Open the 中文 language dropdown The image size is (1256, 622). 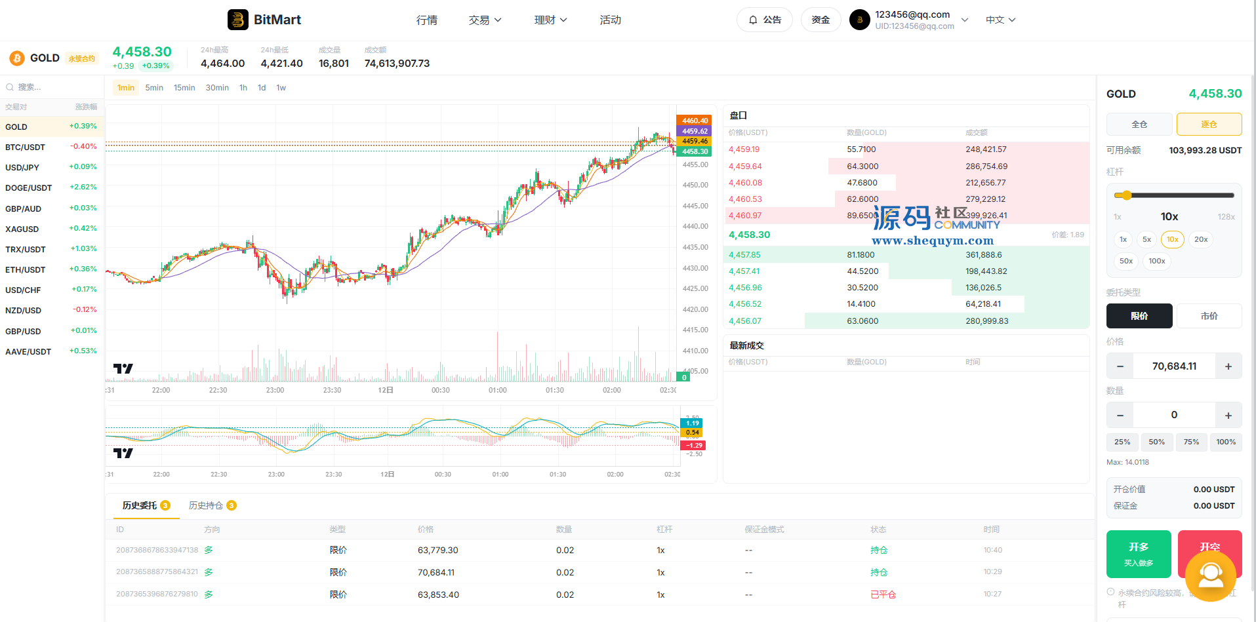pos(1001,20)
